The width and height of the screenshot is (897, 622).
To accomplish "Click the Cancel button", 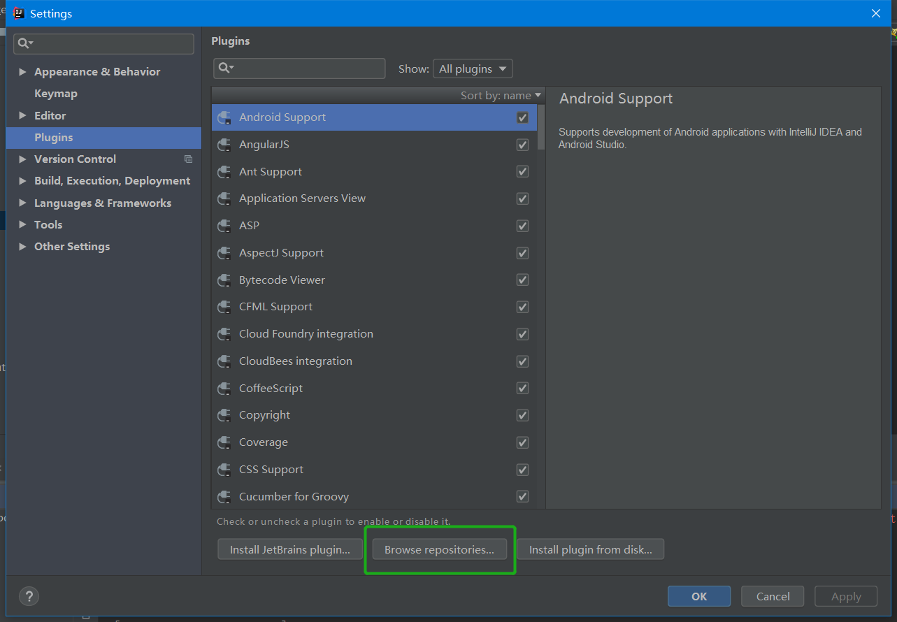I will coord(773,596).
